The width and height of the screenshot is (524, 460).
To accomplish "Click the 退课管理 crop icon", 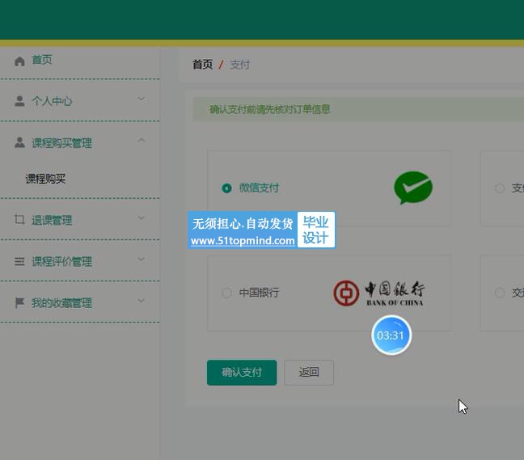I will click(19, 219).
